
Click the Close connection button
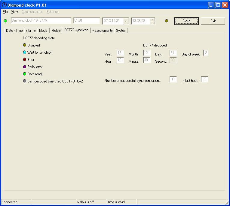pos(186,21)
